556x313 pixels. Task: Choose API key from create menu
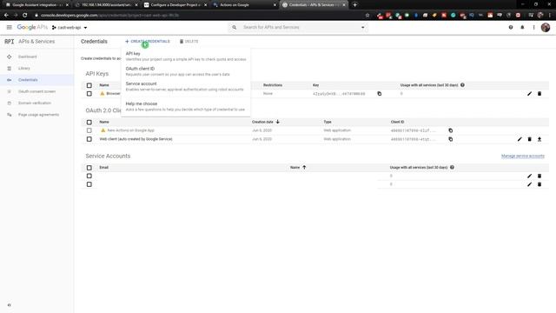[185, 56]
